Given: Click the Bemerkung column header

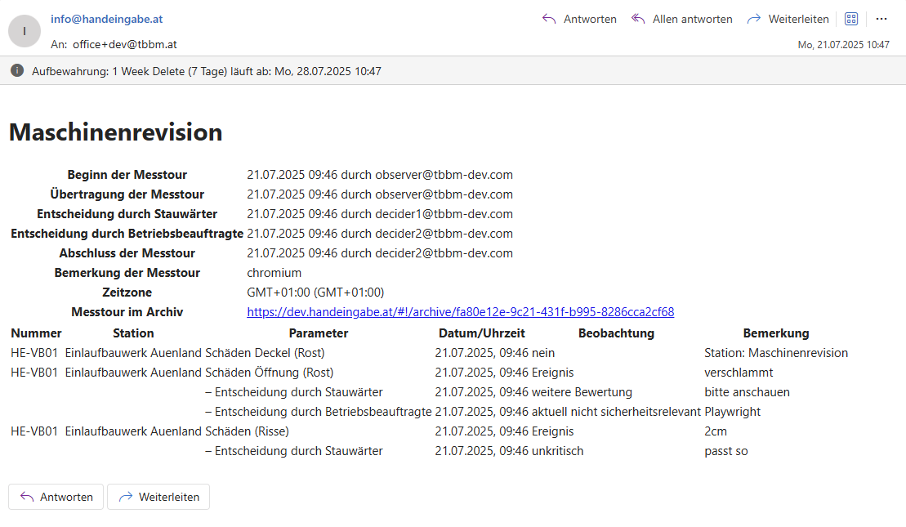Looking at the screenshot, I should (x=776, y=333).
